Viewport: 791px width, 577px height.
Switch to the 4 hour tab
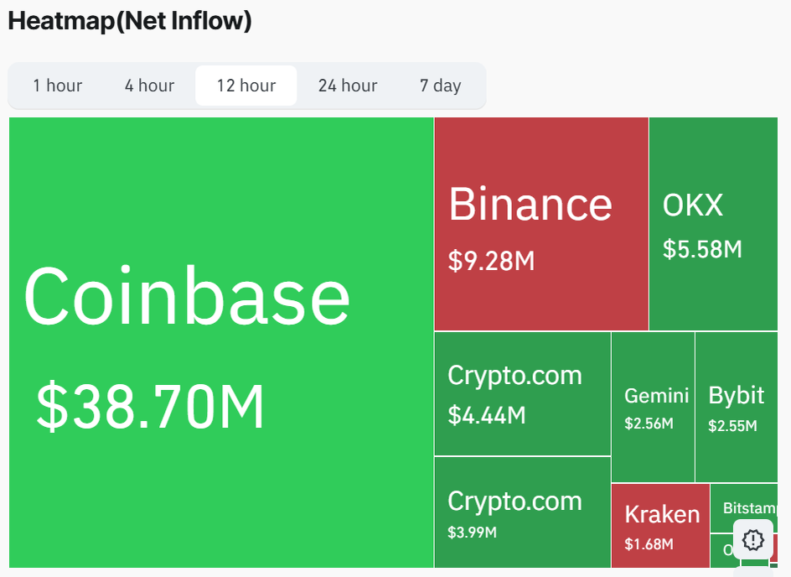point(149,85)
